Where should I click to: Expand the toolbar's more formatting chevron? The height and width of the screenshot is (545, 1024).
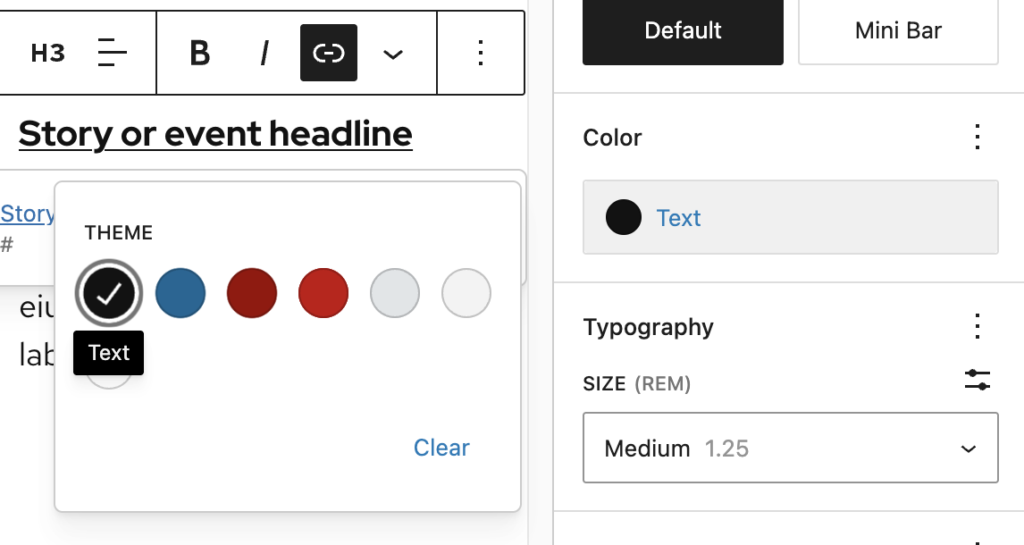click(391, 53)
